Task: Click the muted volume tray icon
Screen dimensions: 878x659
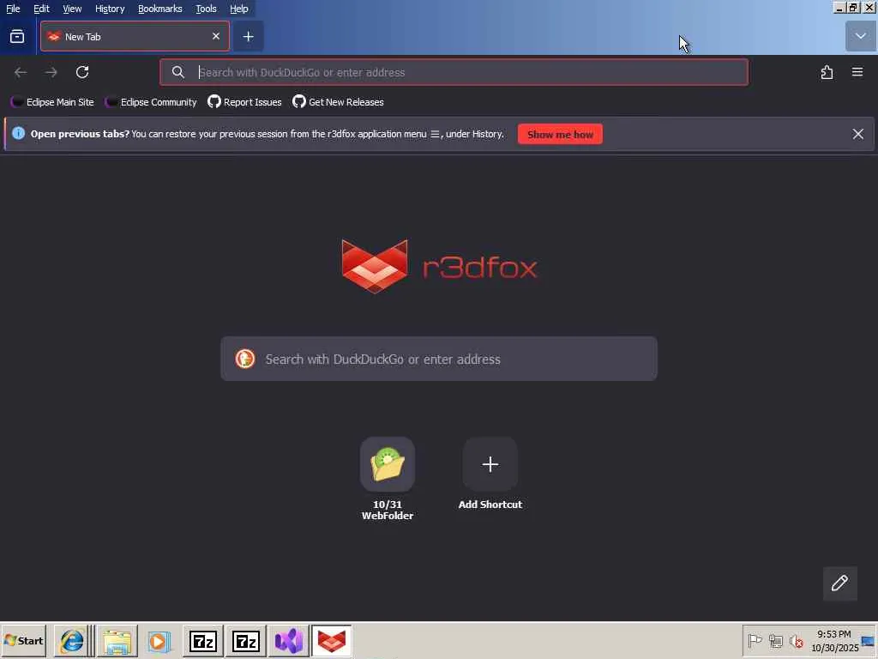Action: click(x=796, y=640)
